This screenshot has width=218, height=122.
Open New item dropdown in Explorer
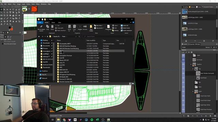(x=98, y=26)
